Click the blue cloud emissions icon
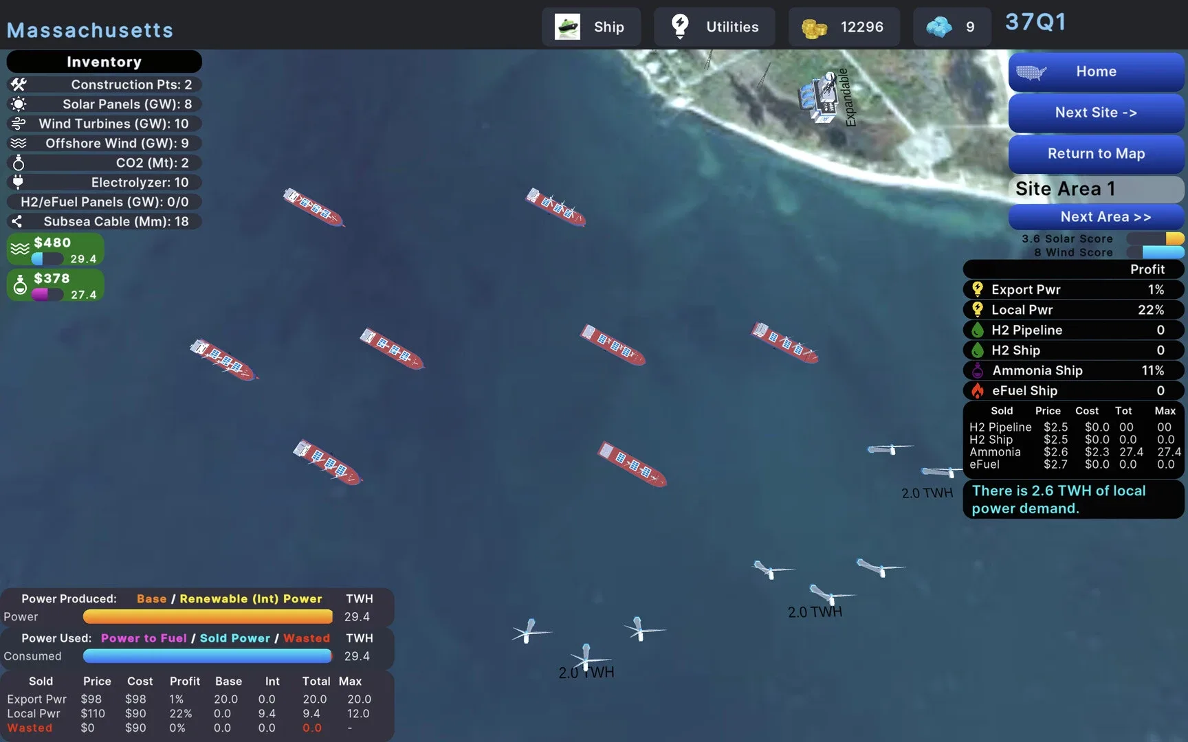This screenshot has width=1188, height=742. (x=938, y=27)
